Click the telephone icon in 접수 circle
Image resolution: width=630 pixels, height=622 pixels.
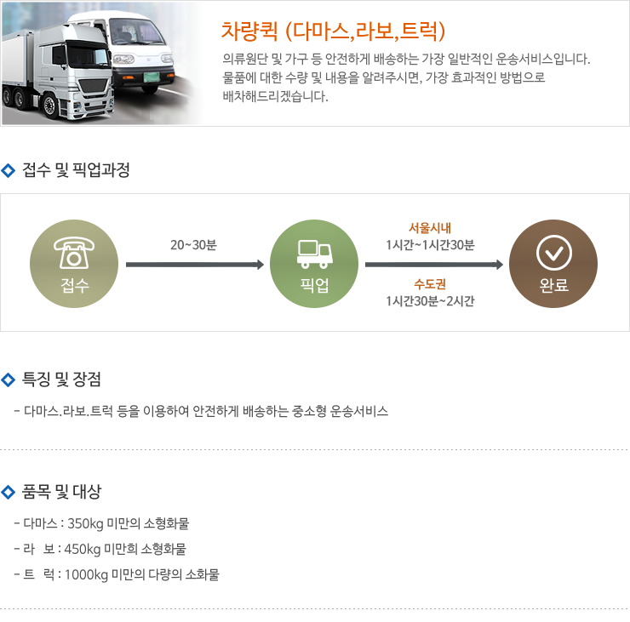[x=74, y=252]
